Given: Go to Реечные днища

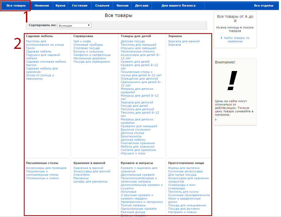Looking at the screenshot, I should tap(133, 212).
